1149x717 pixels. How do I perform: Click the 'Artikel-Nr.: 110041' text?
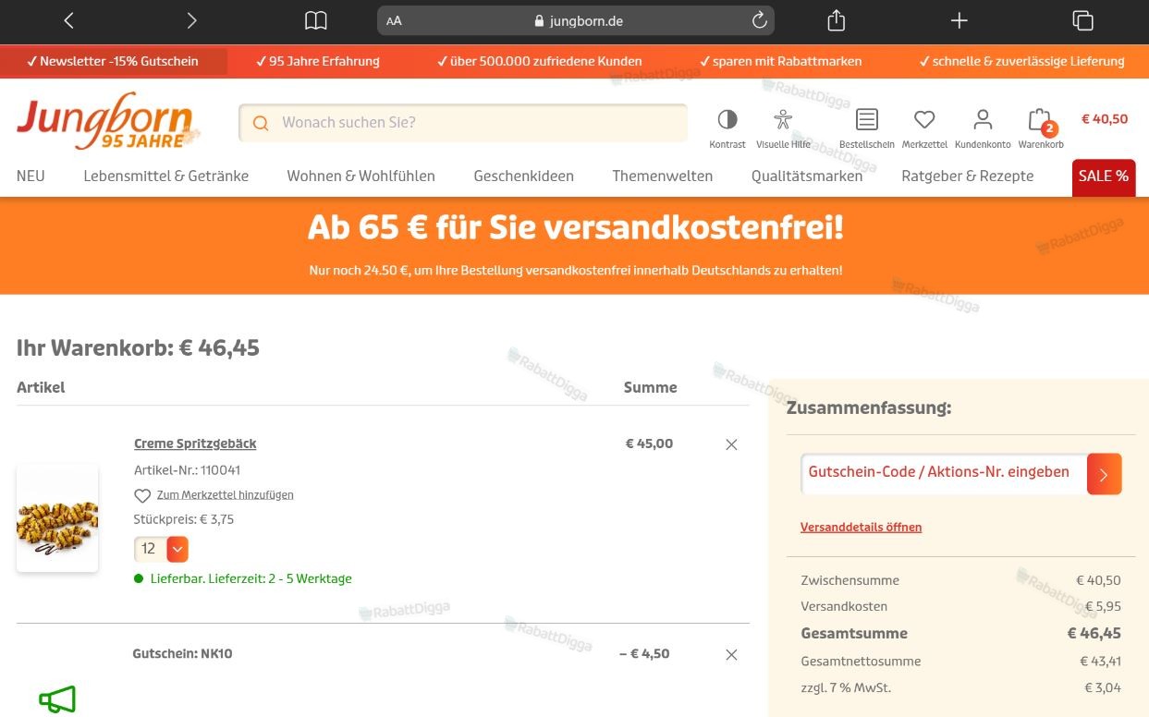point(187,469)
